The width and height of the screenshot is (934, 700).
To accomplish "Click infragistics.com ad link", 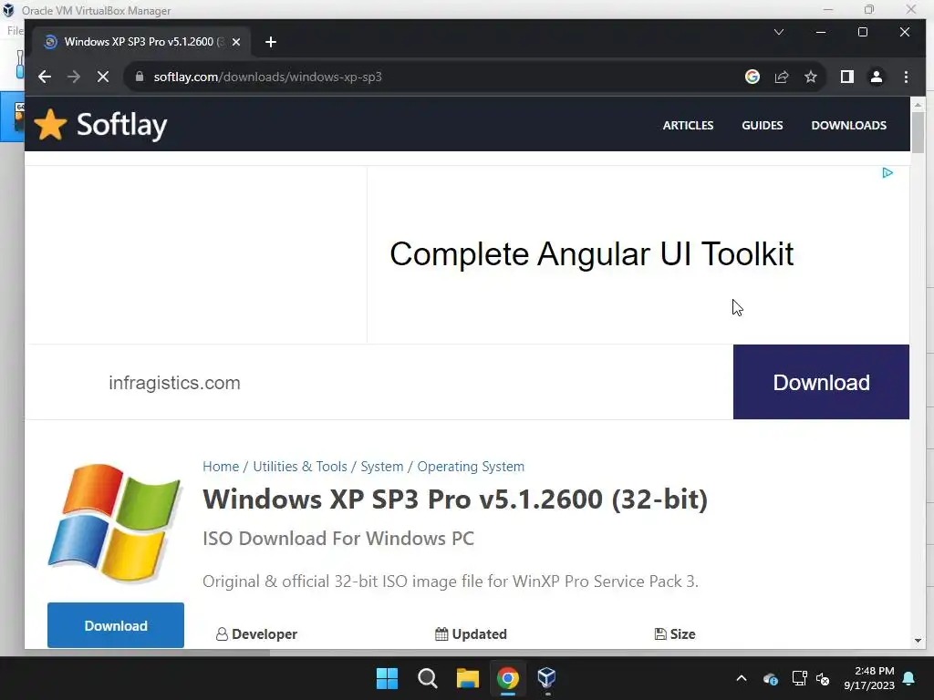I will (x=174, y=383).
